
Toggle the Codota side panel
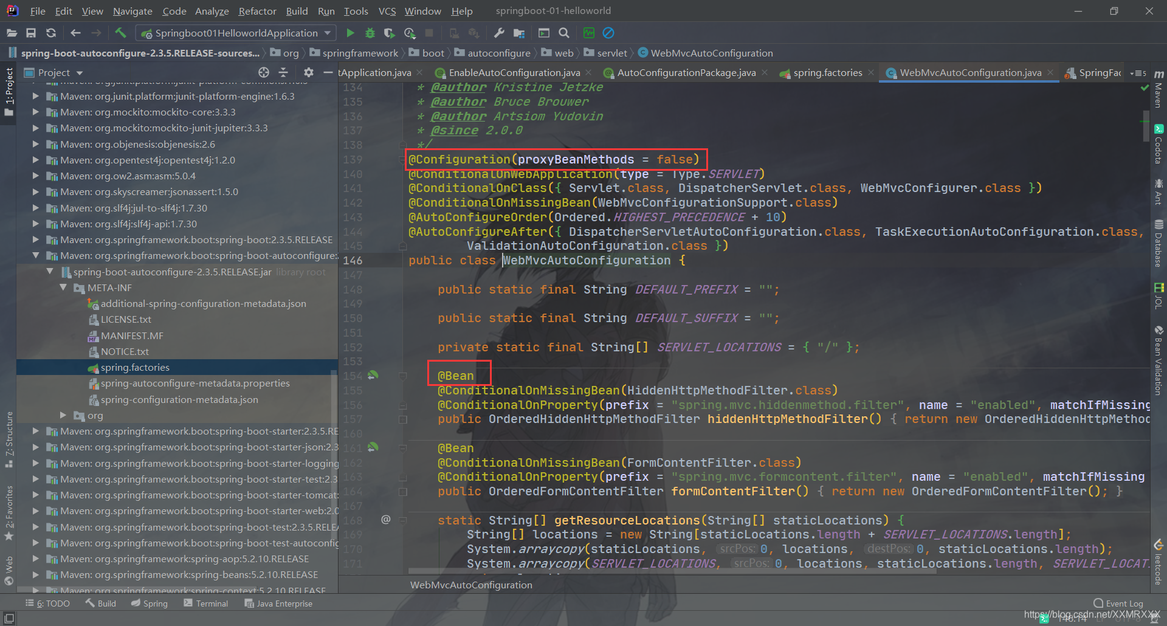(x=1158, y=144)
